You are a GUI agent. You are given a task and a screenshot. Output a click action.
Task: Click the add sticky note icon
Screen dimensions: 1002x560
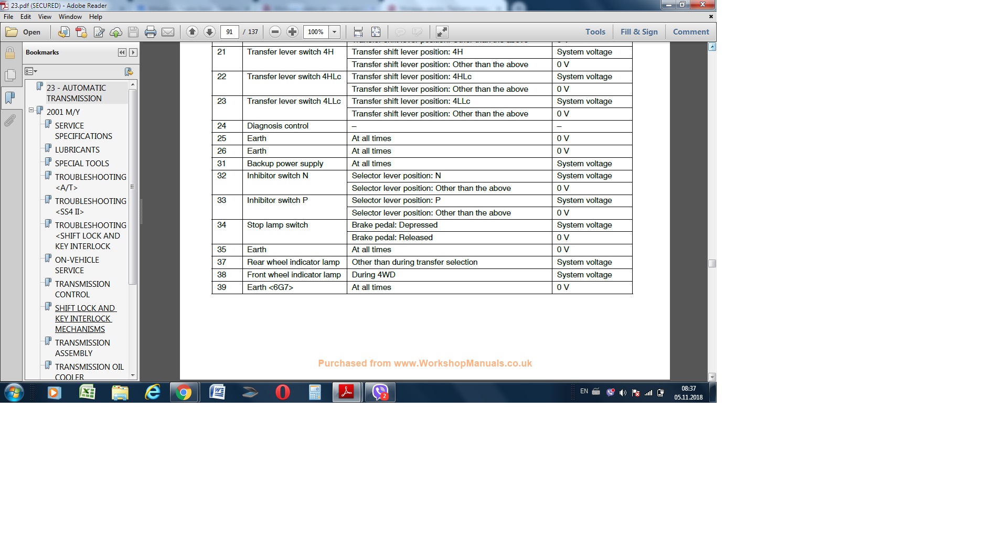[400, 32]
